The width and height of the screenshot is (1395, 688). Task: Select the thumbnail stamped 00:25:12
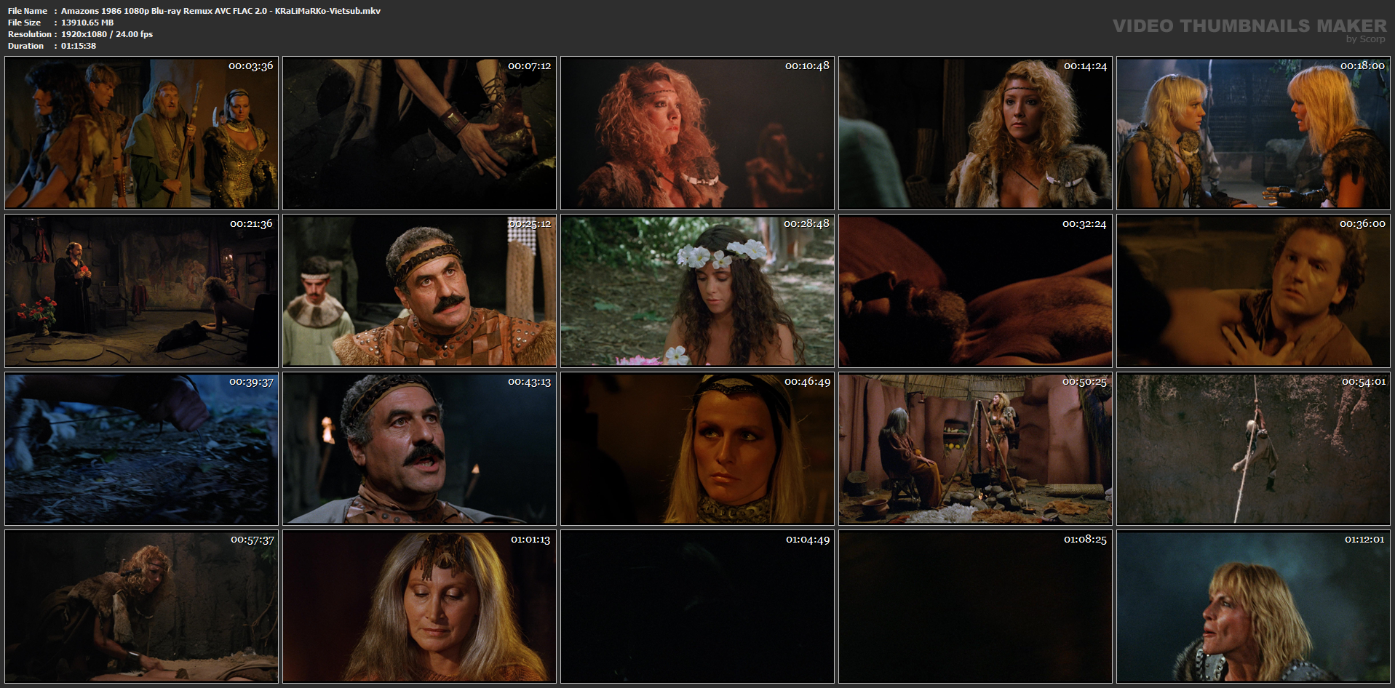[419, 291]
